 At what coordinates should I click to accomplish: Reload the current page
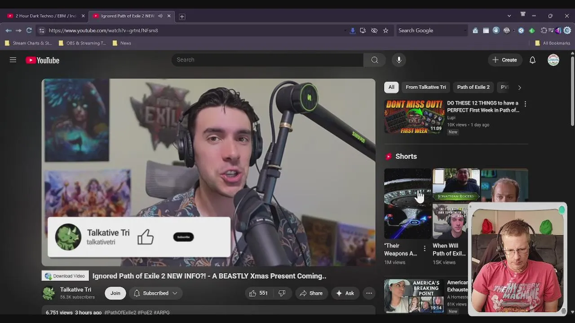click(29, 31)
